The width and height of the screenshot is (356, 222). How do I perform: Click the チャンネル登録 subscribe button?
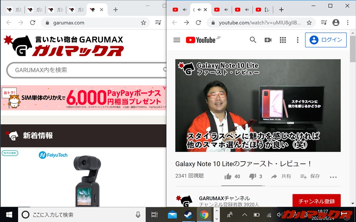pyautogui.click(x=316, y=201)
